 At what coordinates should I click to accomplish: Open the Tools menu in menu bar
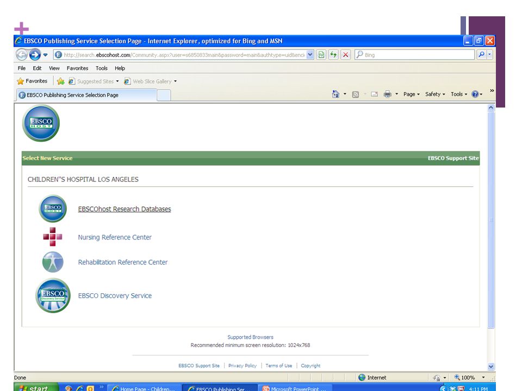[102, 68]
